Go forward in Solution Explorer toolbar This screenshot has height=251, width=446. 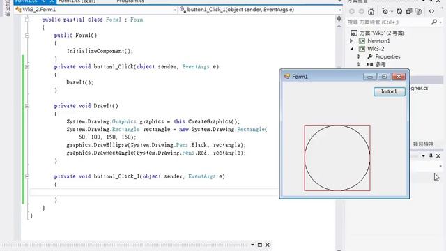point(361,11)
